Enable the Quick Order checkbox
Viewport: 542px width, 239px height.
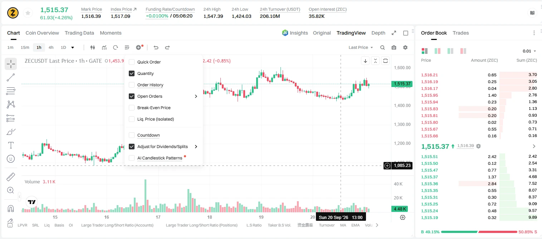(x=132, y=62)
